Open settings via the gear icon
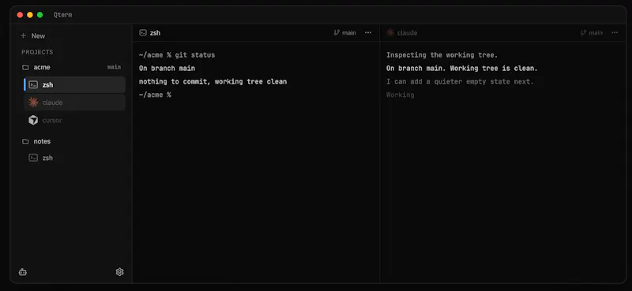The image size is (632, 291). 119,272
